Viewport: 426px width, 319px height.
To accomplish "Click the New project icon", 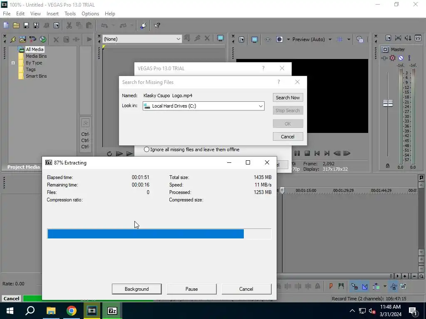I will coord(6,25).
